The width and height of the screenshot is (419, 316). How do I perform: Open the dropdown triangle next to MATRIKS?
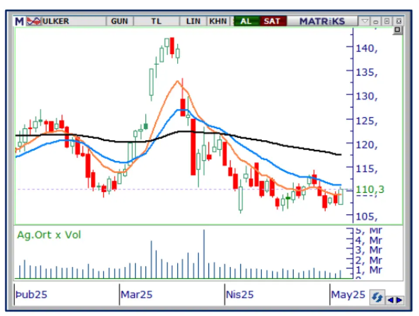point(364,21)
